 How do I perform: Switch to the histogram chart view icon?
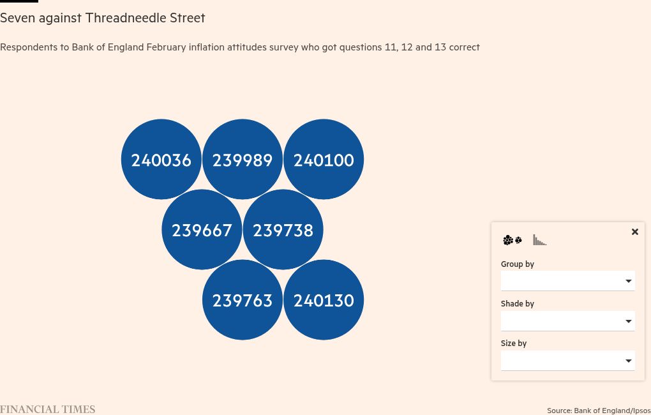click(540, 241)
